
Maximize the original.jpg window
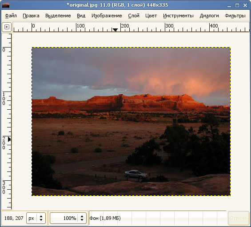pos(237,5)
